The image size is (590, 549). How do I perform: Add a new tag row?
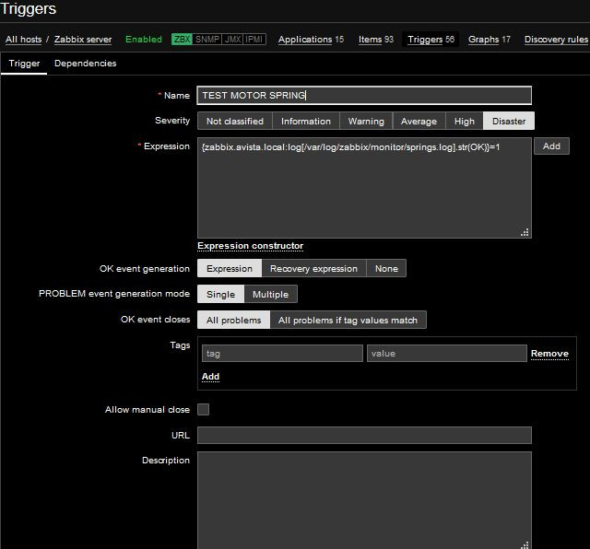210,377
